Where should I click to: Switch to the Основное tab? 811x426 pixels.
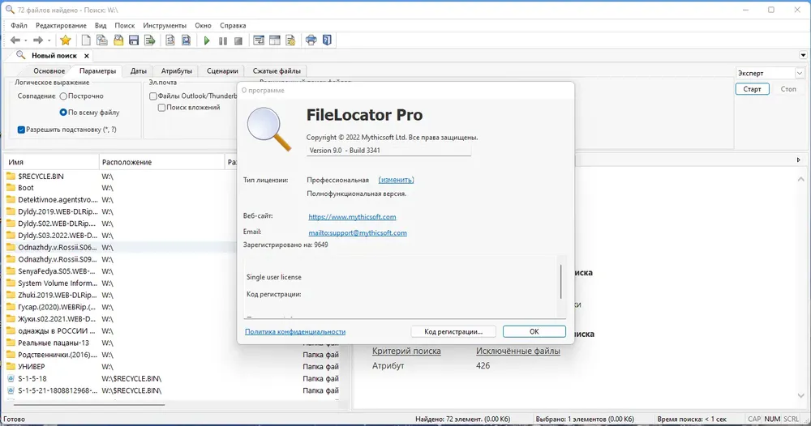coord(49,70)
